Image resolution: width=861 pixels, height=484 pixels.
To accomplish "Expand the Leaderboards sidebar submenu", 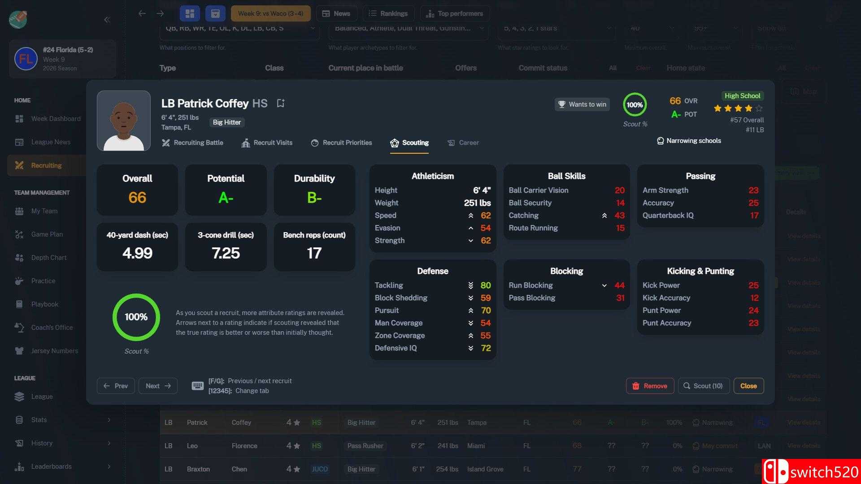I will pos(109,467).
